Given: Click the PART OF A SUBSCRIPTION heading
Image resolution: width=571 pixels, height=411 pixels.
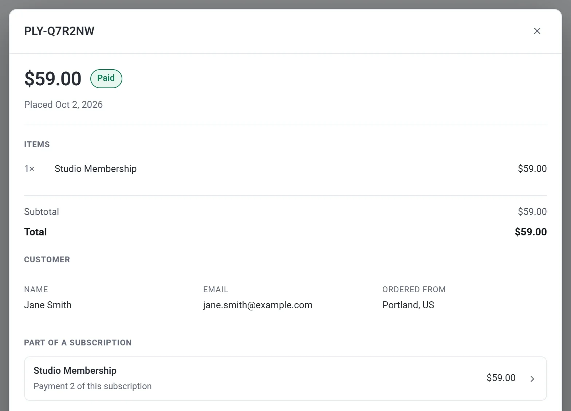Looking at the screenshot, I should click(78, 342).
